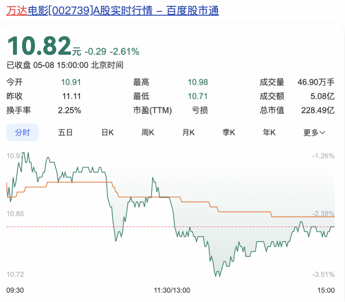The width and height of the screenshot is (345, 302).
Task: Click the 09:30 time axis label
Action: (x=15, y=290)
